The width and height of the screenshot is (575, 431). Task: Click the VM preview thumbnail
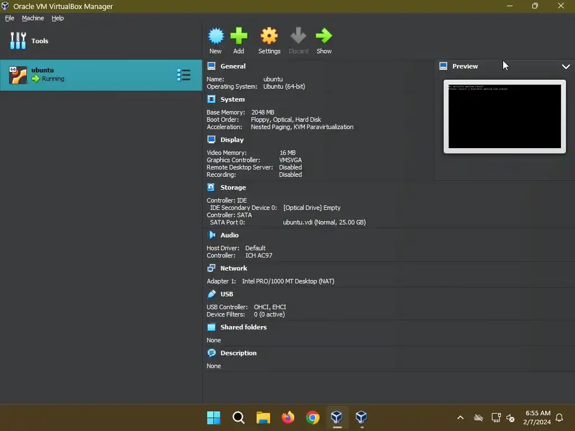pos(505,117)
